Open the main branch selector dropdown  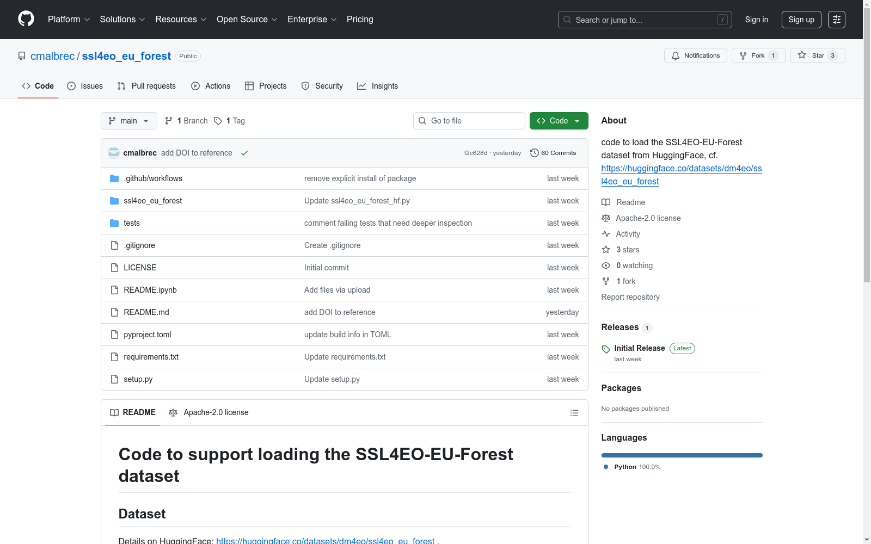[129, 121]
